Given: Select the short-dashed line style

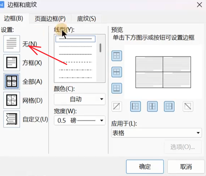Looking at the screenshot, I should coord(75,54).
